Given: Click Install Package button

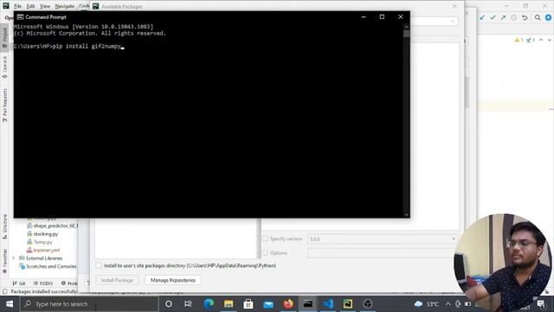Looking at the screenshot, I should (x=117, y=280).
